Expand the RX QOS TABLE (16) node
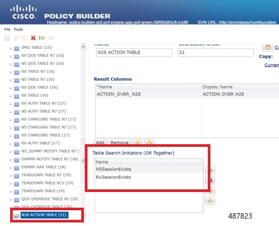279x226 pixels. point(11,88)
